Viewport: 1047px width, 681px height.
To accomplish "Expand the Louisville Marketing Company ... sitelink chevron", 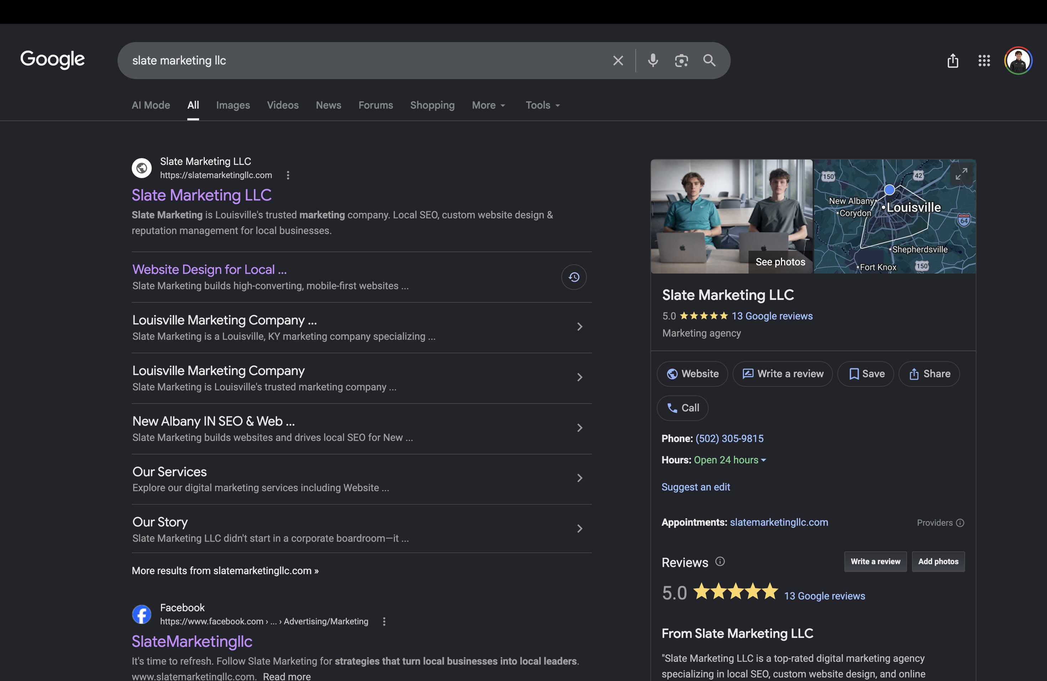I will (x=580, y=326).
